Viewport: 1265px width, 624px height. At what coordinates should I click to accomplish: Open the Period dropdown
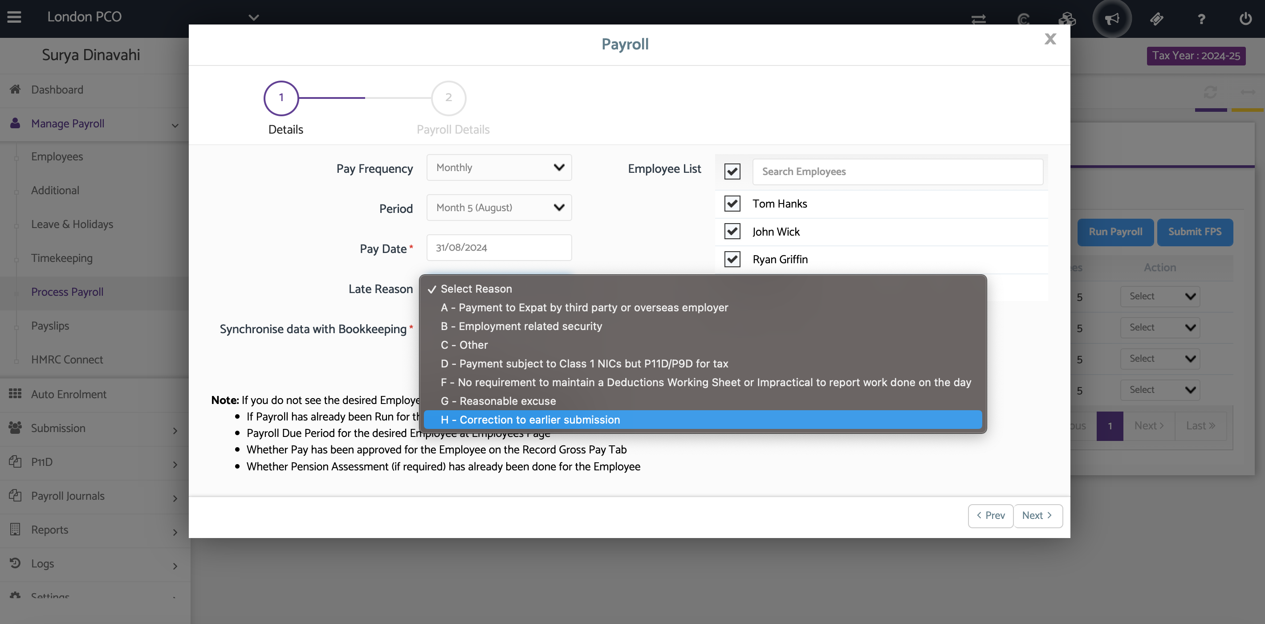499,208
